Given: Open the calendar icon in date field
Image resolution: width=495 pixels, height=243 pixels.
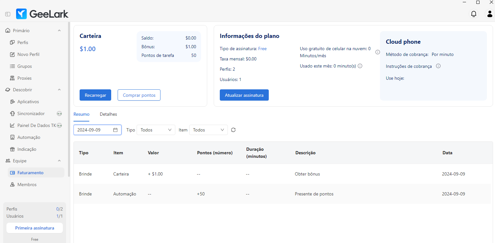Looking at the screenshot, I should pos(115,130).
